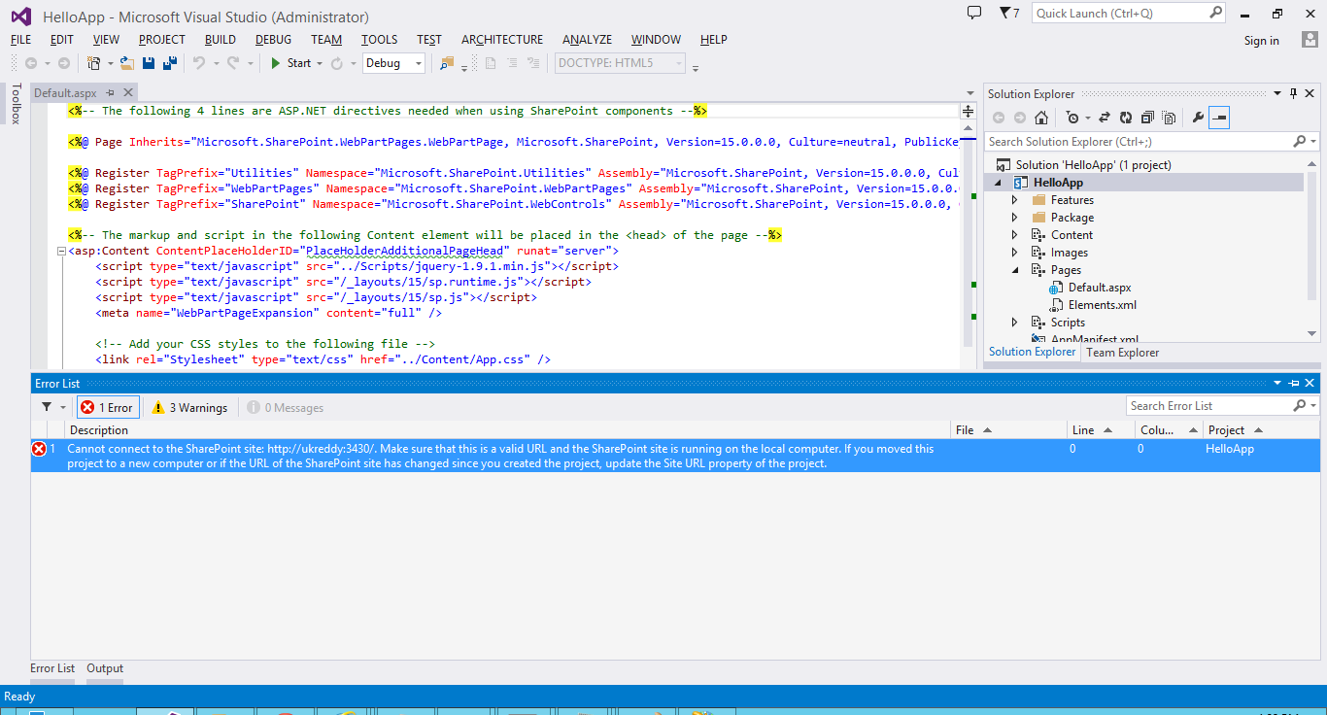Click the Collapse All icon in Solution Explorer
Viewport: 1327px width, 715px height.
point(1147,118)
